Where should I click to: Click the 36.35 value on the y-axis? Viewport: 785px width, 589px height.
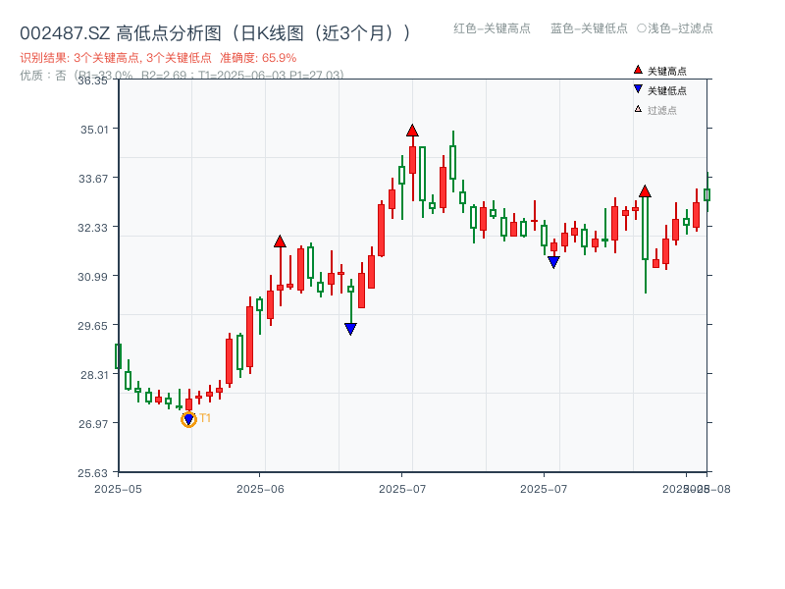click(x=93, y=82)
